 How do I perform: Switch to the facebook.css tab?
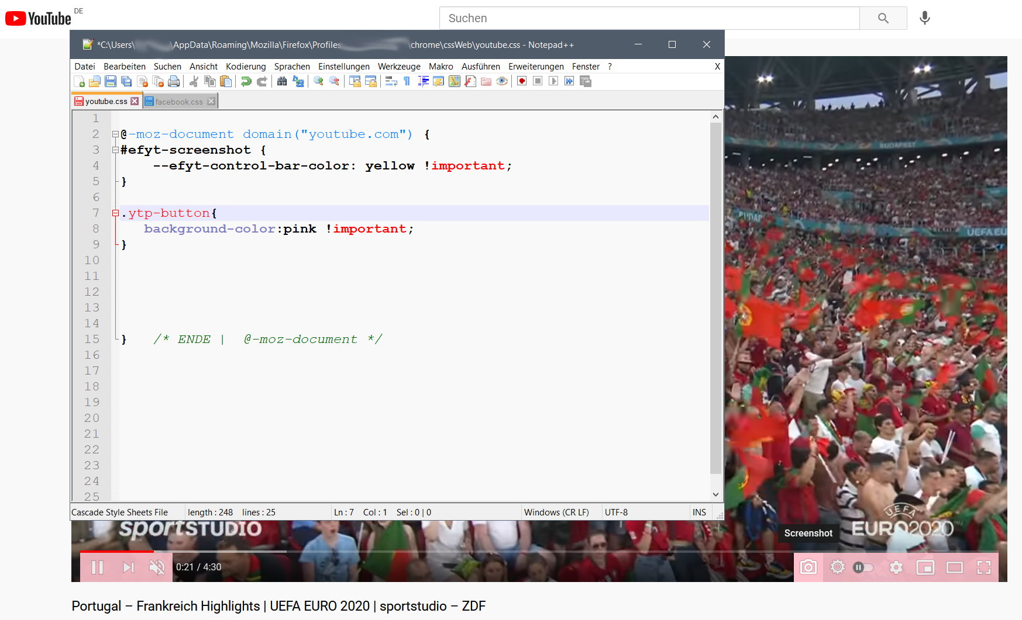coord(179,102)
